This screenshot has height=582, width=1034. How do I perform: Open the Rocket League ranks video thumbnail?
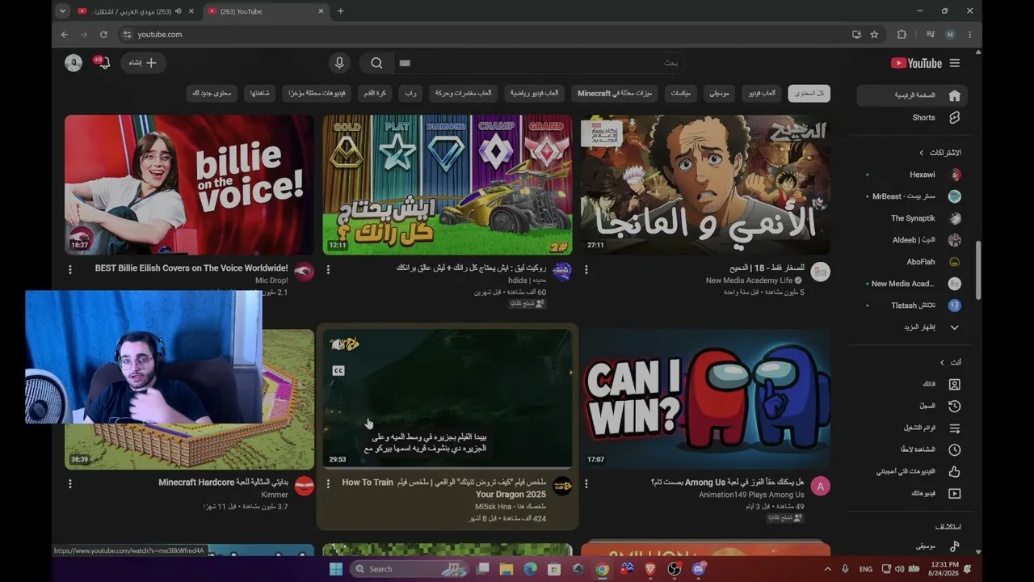tap(448, 185)
